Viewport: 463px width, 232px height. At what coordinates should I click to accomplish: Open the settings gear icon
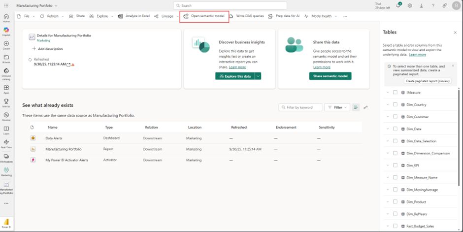tap(410, 5)
